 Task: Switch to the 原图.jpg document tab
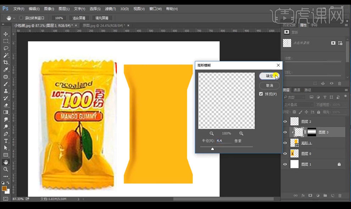pos(104,26)
